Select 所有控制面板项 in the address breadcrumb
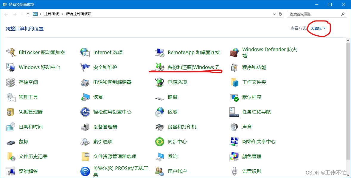The height and width of the screenshot is (178, 351). (79, 14)
